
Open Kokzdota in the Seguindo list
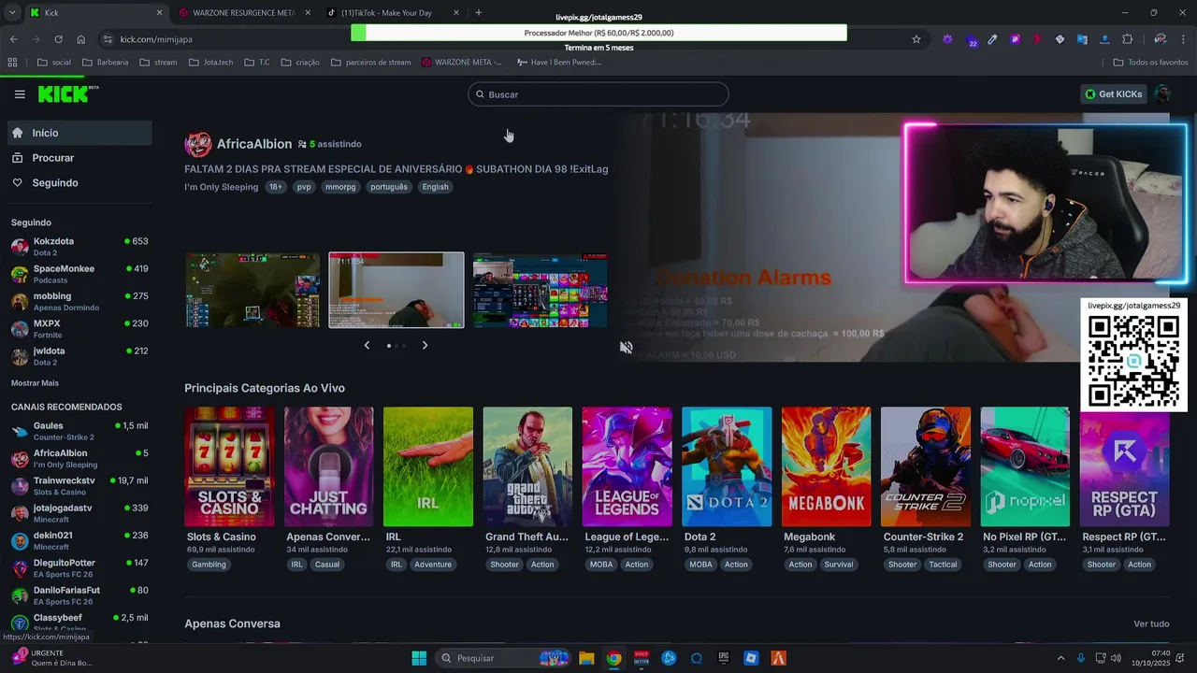point(79,247)
